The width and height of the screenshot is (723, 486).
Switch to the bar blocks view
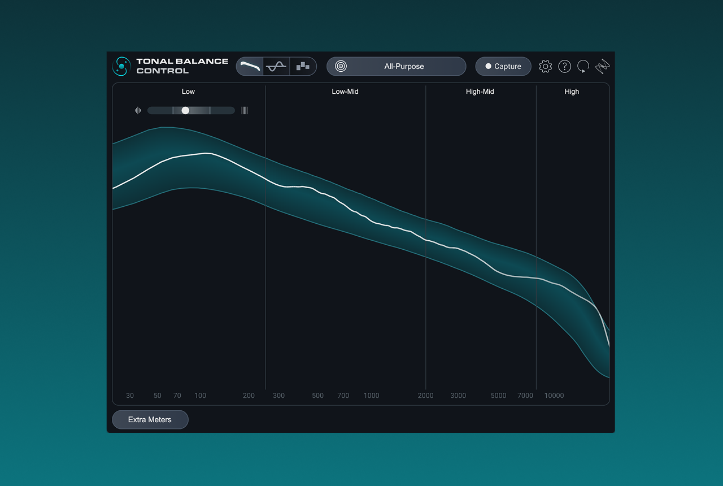tap(303, 66)
